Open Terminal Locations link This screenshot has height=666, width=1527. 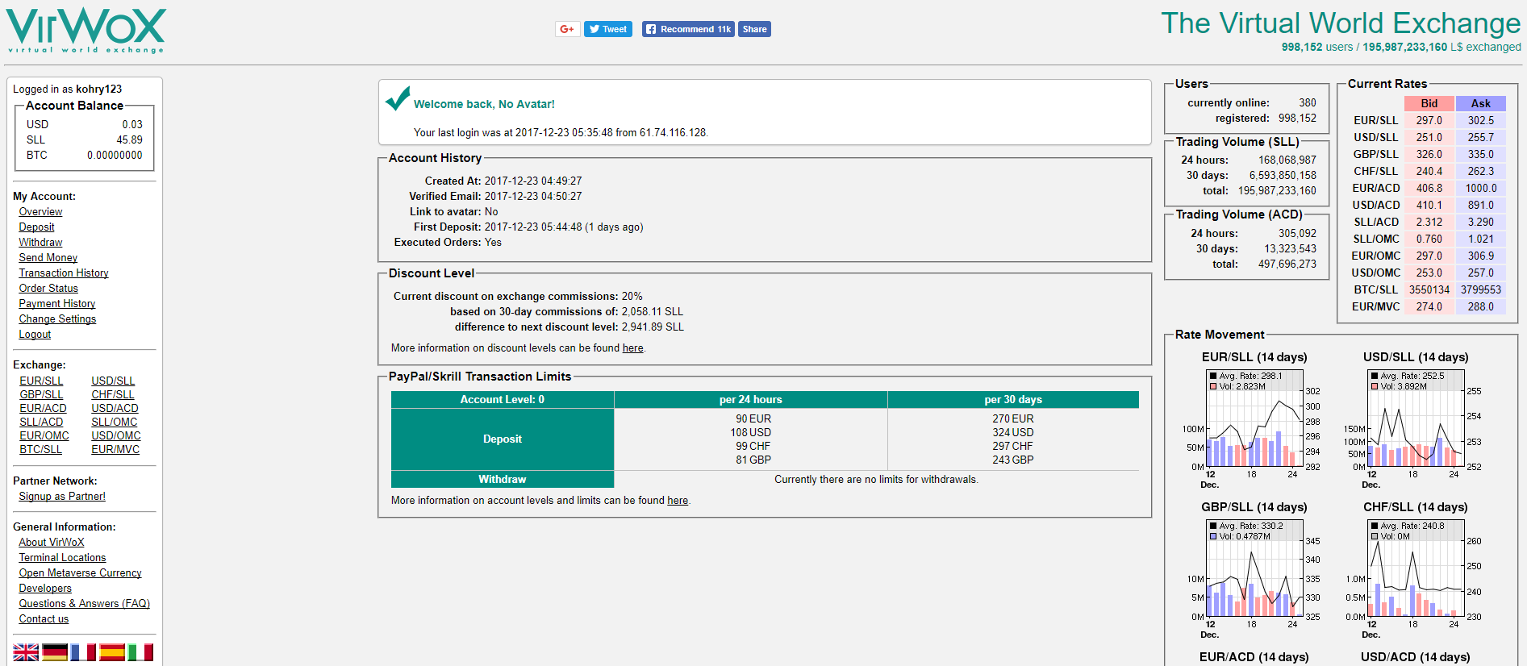(62, 558)
